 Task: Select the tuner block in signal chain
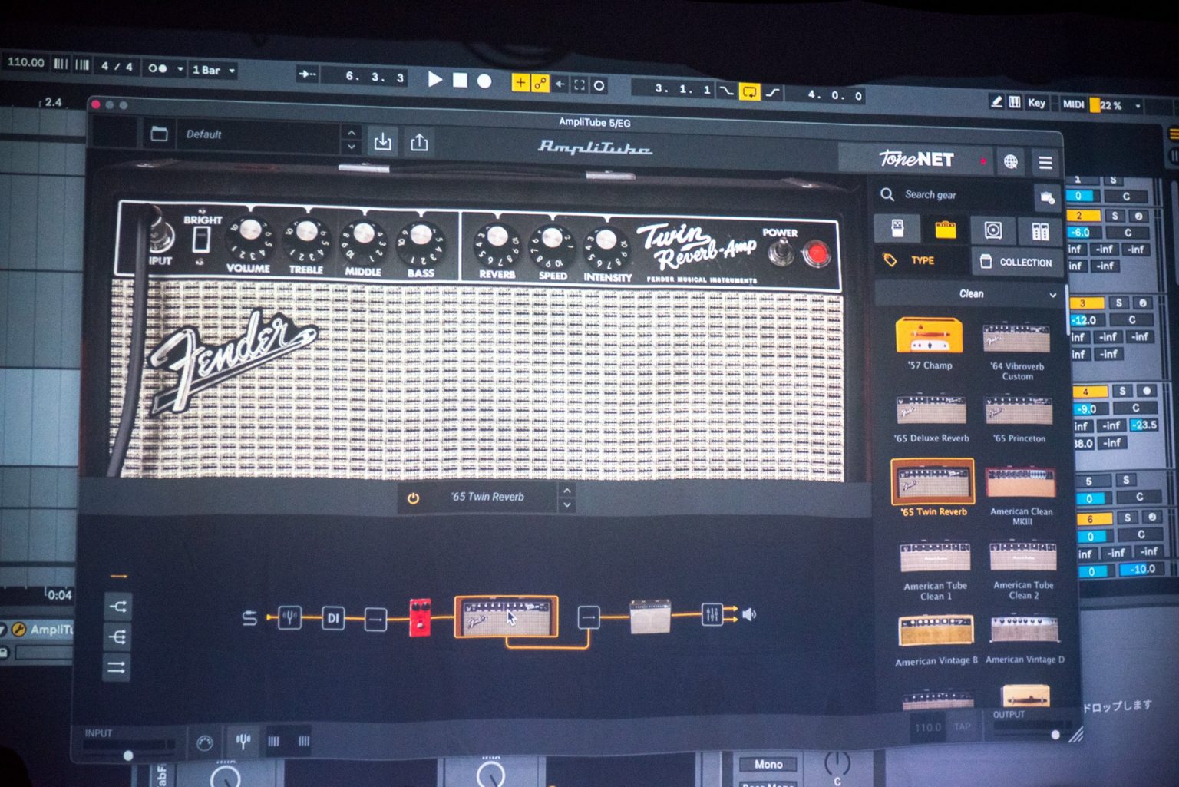(x=289, y=617)
